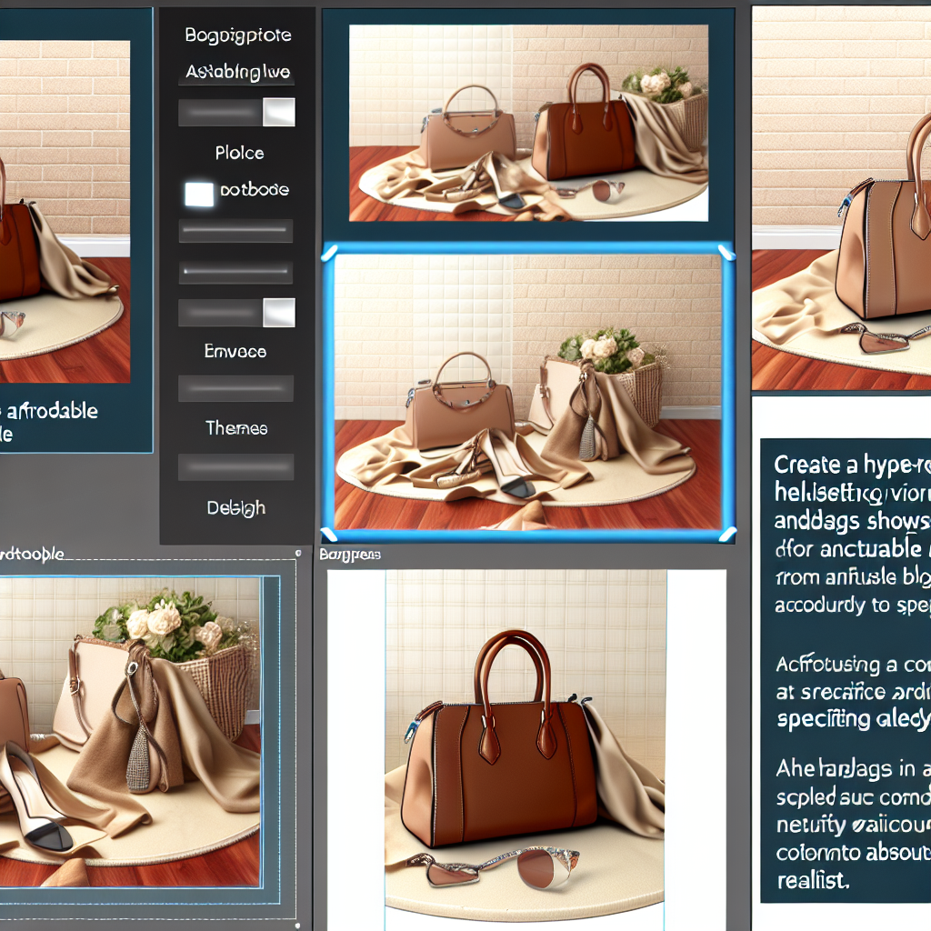Image resolution: width=931 pixels, height=931 pixels.
Task: Click the 'Bogoigptote' heading at the panel top
Action: tap(238, 36)
